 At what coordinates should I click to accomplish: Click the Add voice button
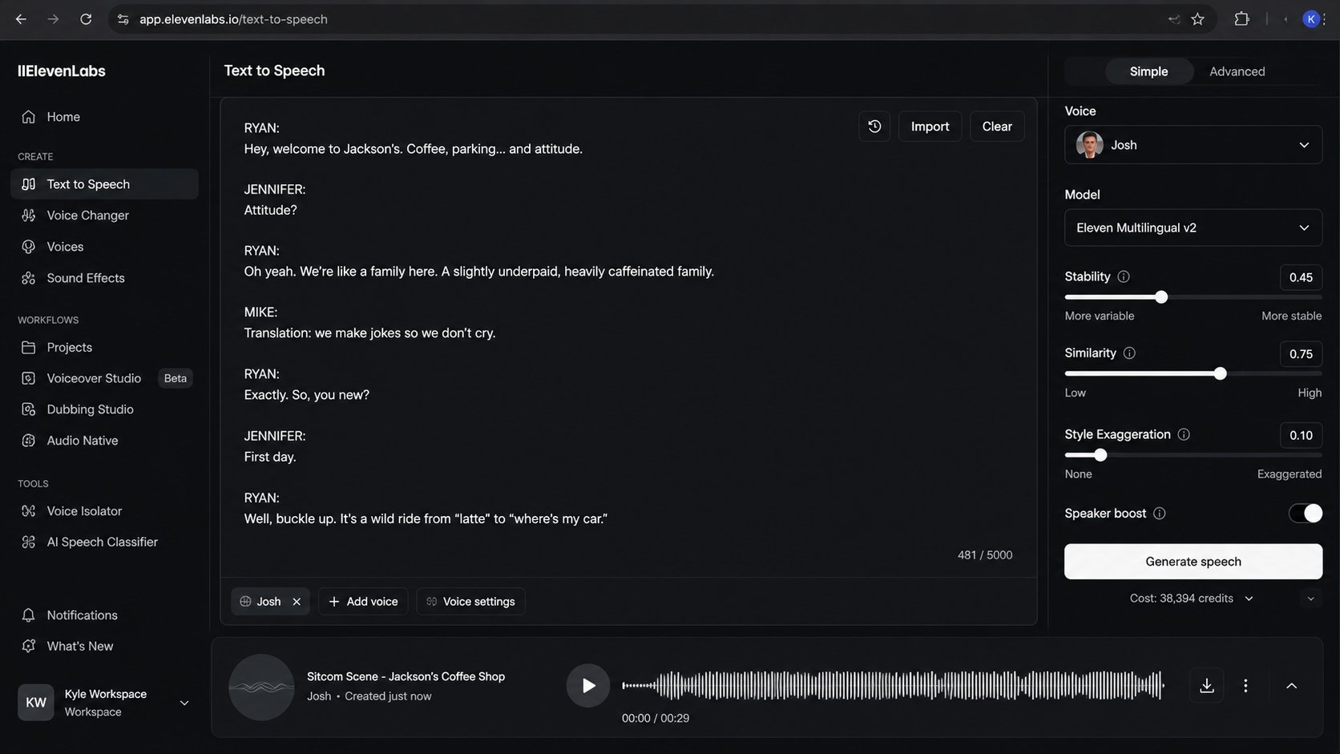coord(363,602)
